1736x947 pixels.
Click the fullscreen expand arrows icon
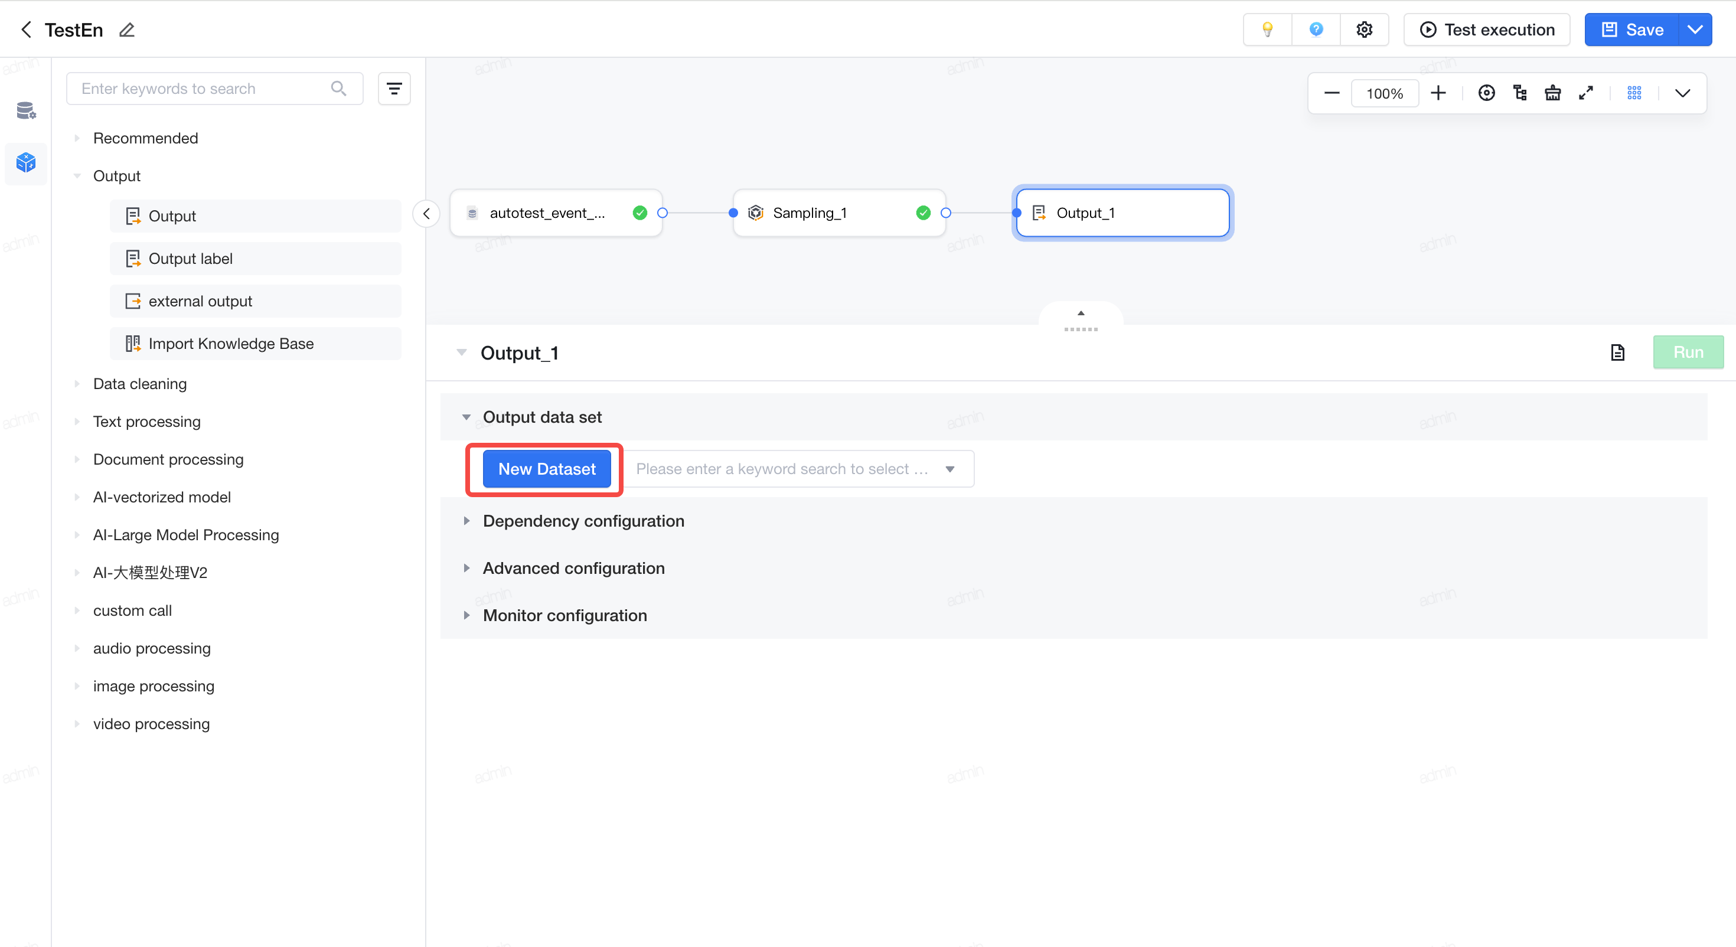[1585, 93]
